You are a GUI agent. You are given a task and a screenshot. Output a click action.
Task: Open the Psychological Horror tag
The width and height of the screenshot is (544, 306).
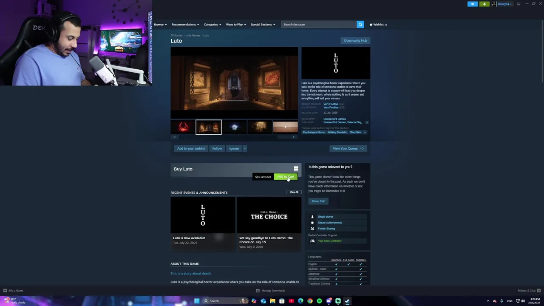[x=313, y=132]
